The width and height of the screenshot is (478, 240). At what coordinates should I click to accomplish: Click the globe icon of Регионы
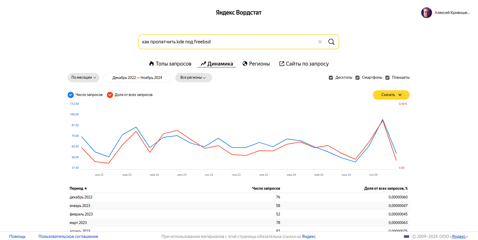(245, 63)
